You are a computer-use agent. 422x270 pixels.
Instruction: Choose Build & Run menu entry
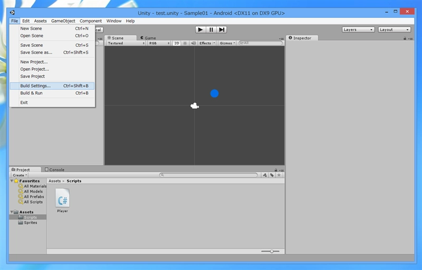coord(52,93)
